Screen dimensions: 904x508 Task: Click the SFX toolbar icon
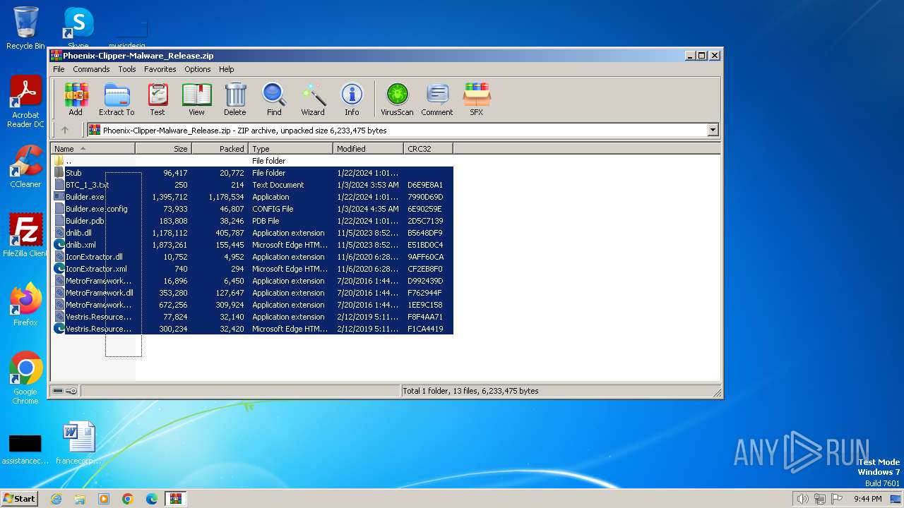477,99
